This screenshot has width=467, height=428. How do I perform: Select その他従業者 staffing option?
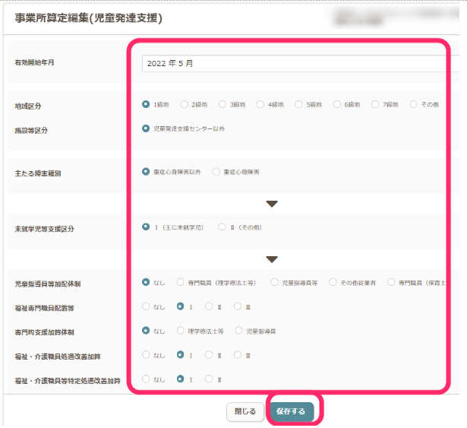[333, 282]
